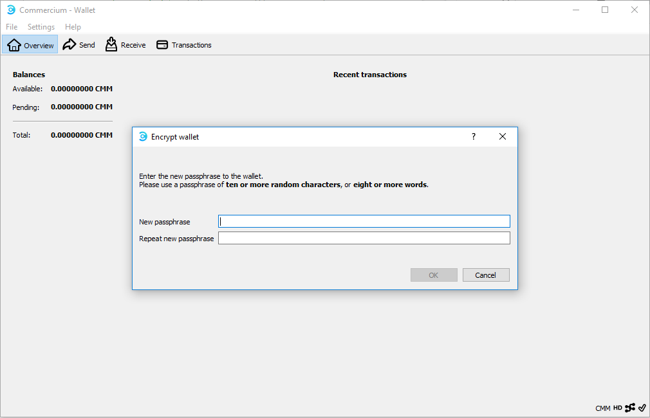Click the CMM unit in status bar
Screen dimensions: 650x418
click(603, 408)
